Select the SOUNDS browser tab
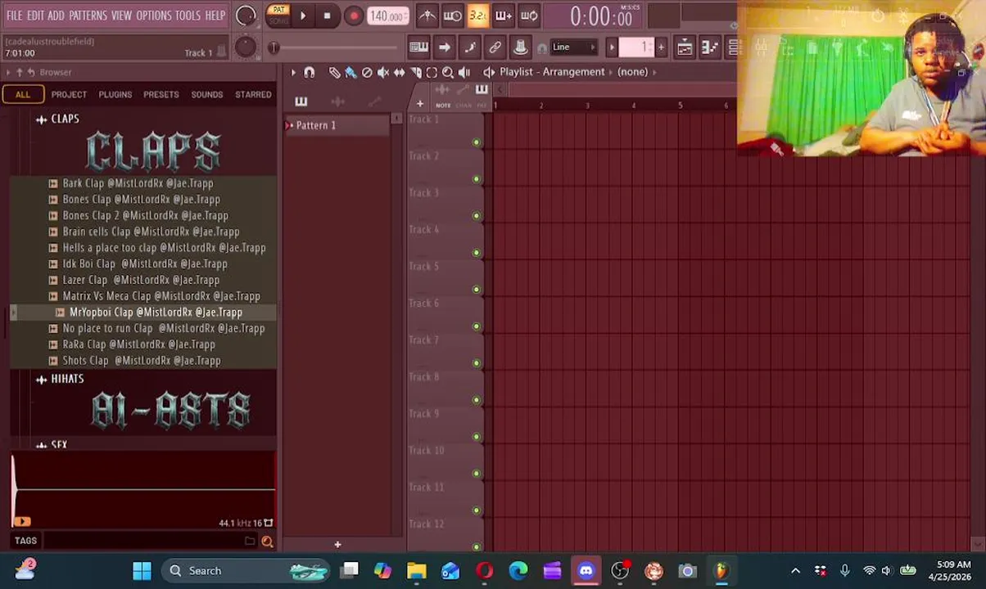The height and width of the screenshot is (589, 986). 207,95
